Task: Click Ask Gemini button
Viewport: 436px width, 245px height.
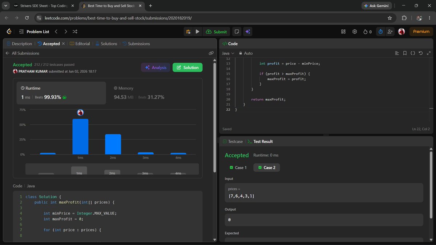Action: tap(376, 6)
